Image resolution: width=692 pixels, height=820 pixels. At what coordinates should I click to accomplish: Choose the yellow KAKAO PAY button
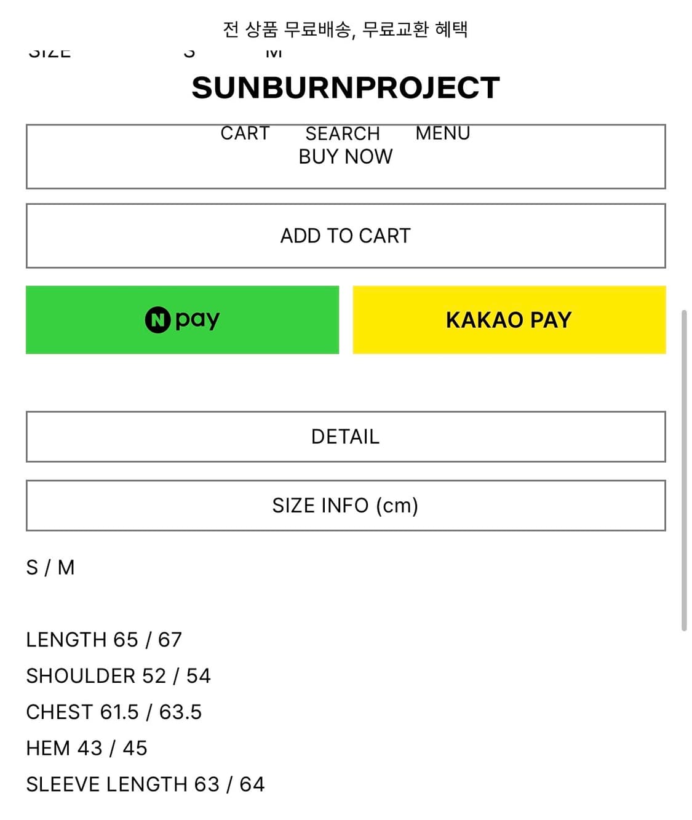coord(509,320)
